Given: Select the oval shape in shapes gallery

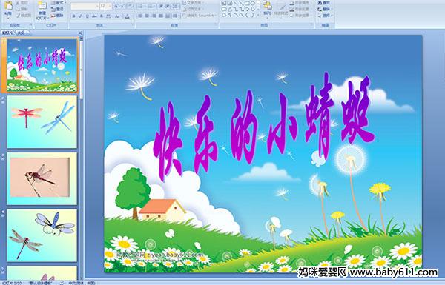Looking at the screenshot, I should coord(253,4).
